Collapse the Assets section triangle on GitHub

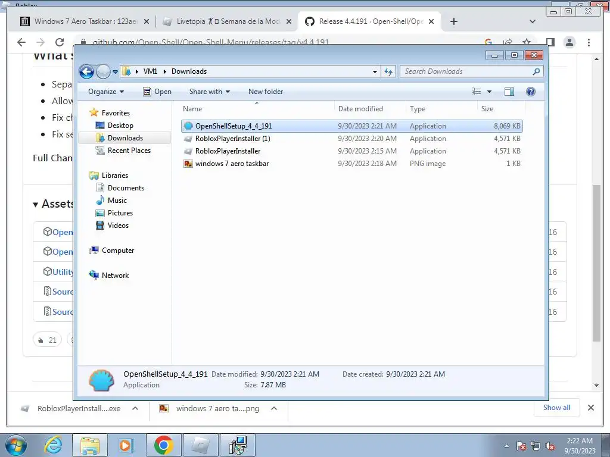[x=35, y=205]
